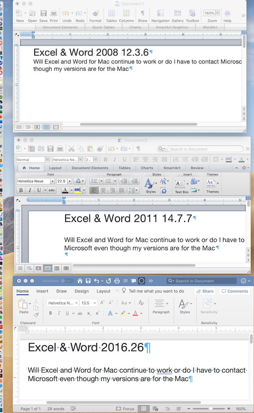Toggle paragraph marks in Document2 toolbar
Image resolution: width=254 pixels, height=413 pixels.
coord(138,149)
